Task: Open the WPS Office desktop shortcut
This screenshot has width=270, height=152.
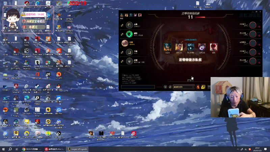Action: pos(112,134)
